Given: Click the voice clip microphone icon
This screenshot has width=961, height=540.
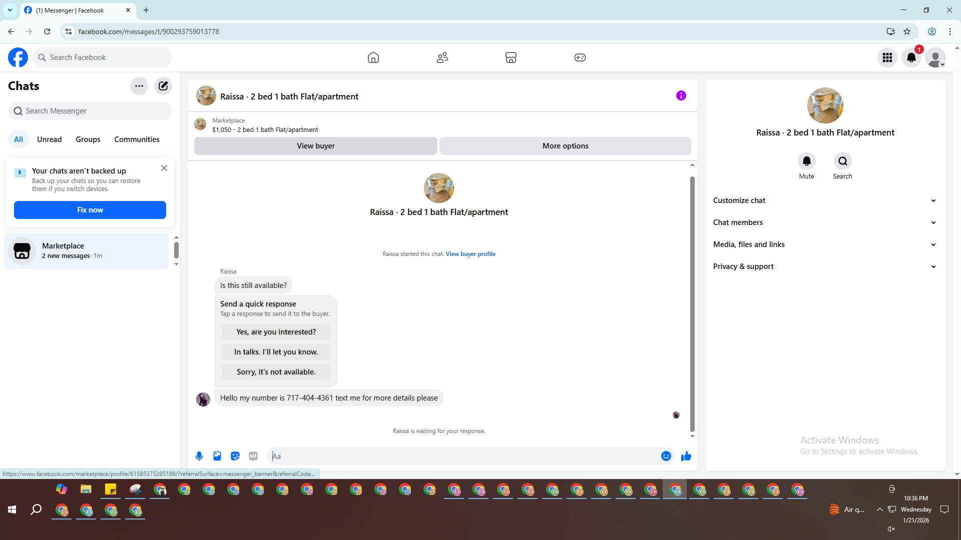Looking at the screenshot, I should click(x=199, y=456).
